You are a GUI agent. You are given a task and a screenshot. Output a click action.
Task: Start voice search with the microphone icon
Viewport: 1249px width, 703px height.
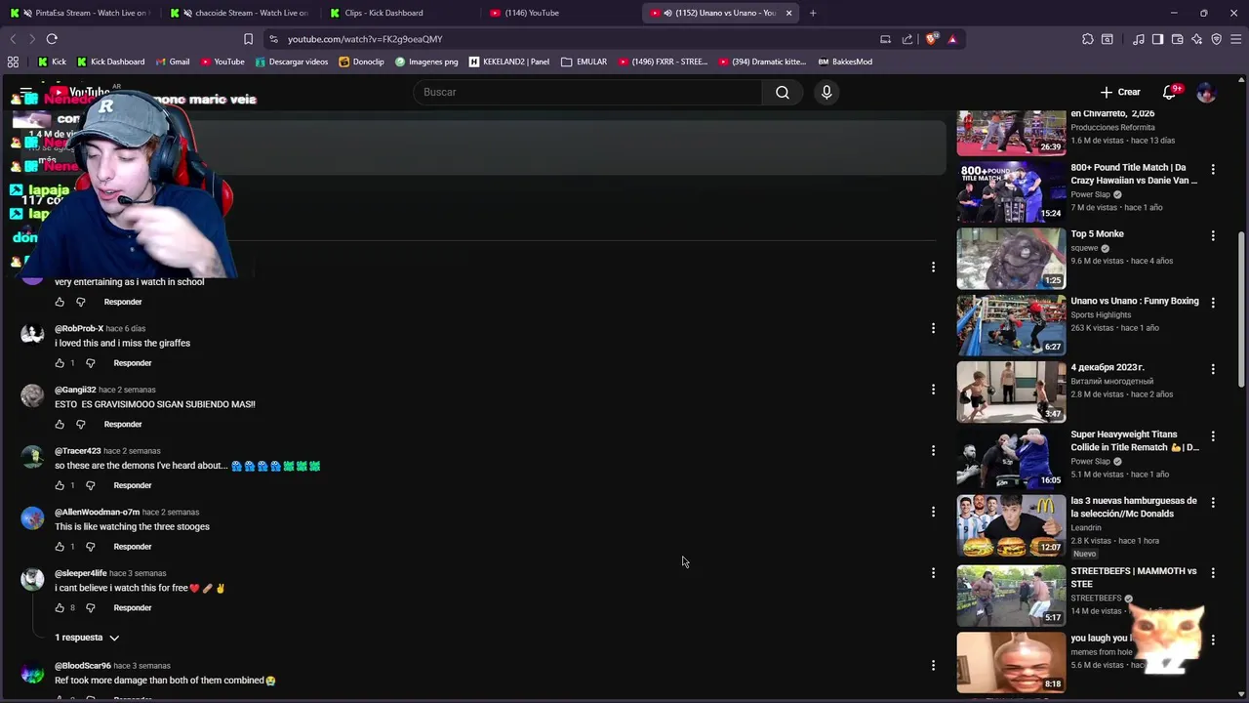[826, 92]
